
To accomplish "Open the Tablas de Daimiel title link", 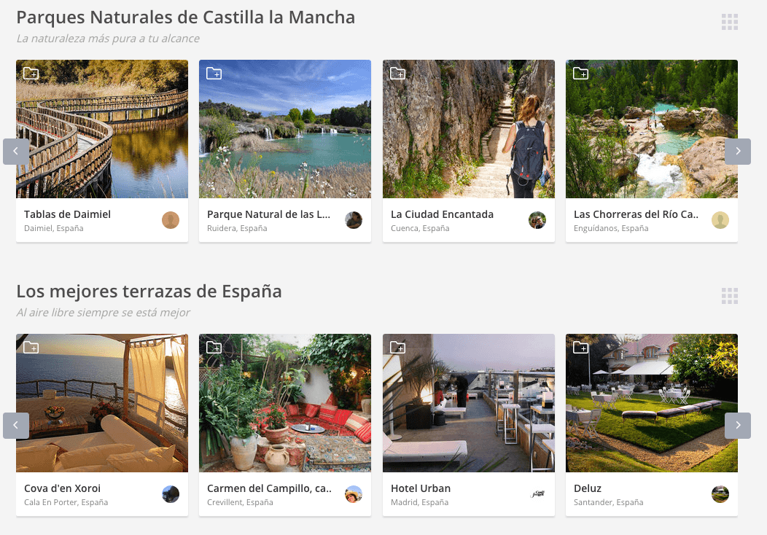I will pyautogui.click(x=68, y=214).
